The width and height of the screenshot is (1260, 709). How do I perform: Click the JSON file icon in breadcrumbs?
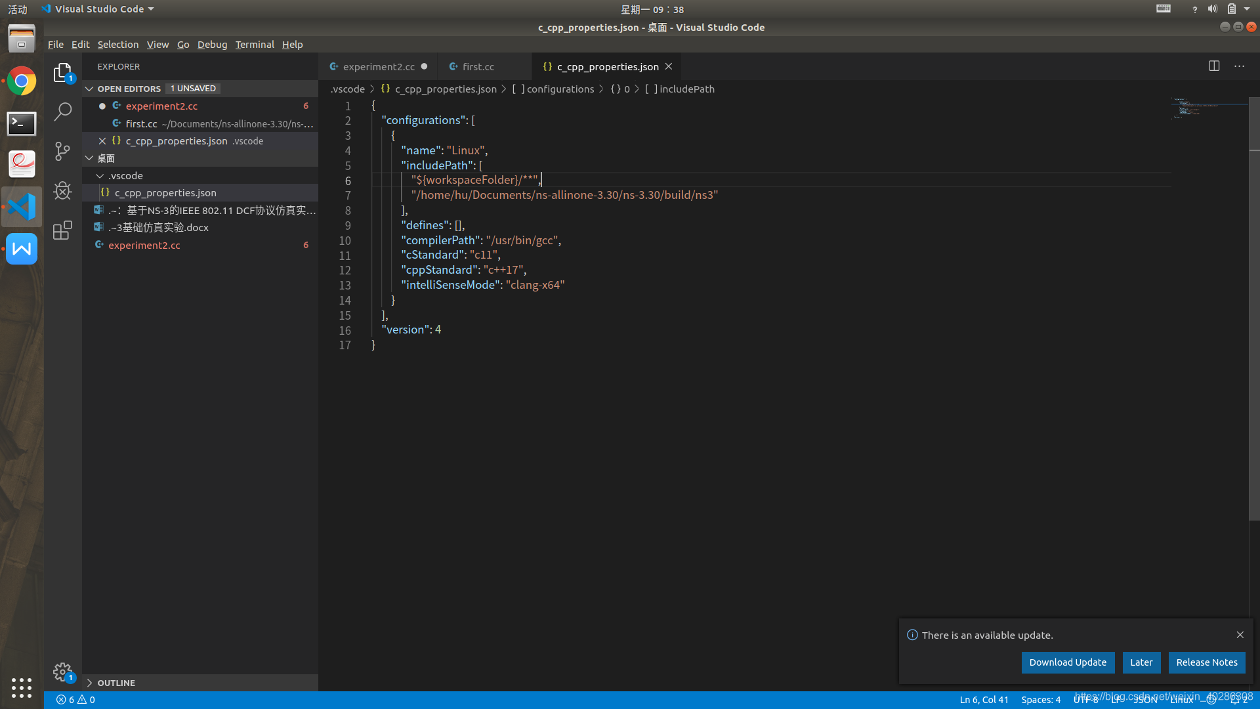point(385,89)
